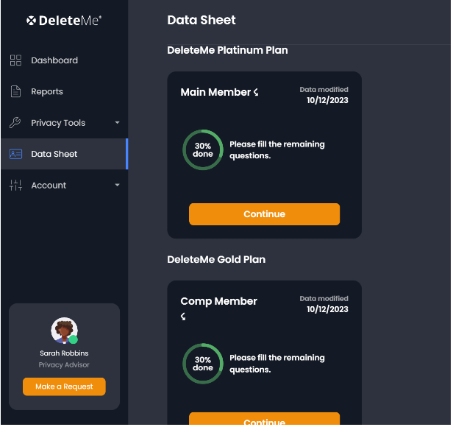Select the Privacy Tools menu item
Viewport: 453px width, 427px height.
(x=64, y=123)
